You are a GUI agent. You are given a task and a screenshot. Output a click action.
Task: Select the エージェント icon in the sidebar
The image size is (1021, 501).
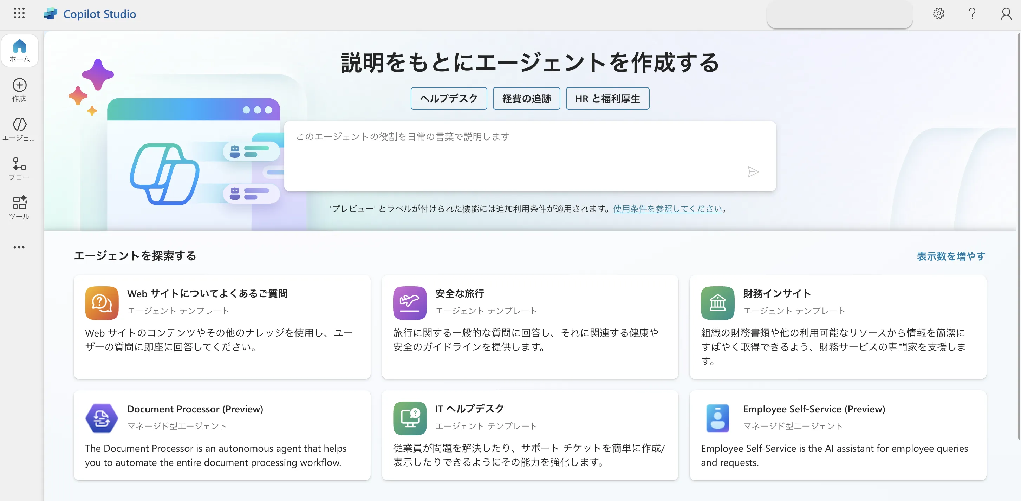coord(19,129)
